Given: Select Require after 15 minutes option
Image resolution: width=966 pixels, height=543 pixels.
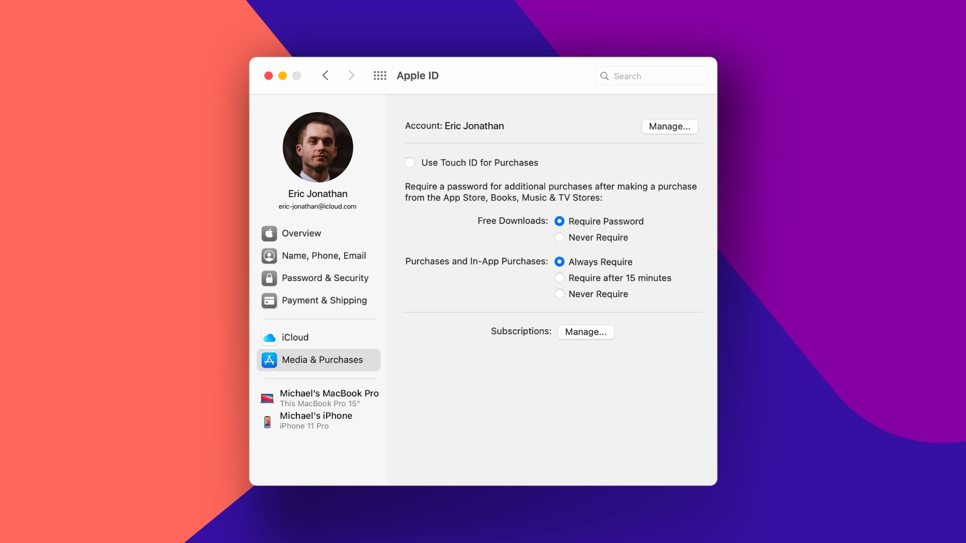Looking at the screenshot, I should [x=559, y=278].
